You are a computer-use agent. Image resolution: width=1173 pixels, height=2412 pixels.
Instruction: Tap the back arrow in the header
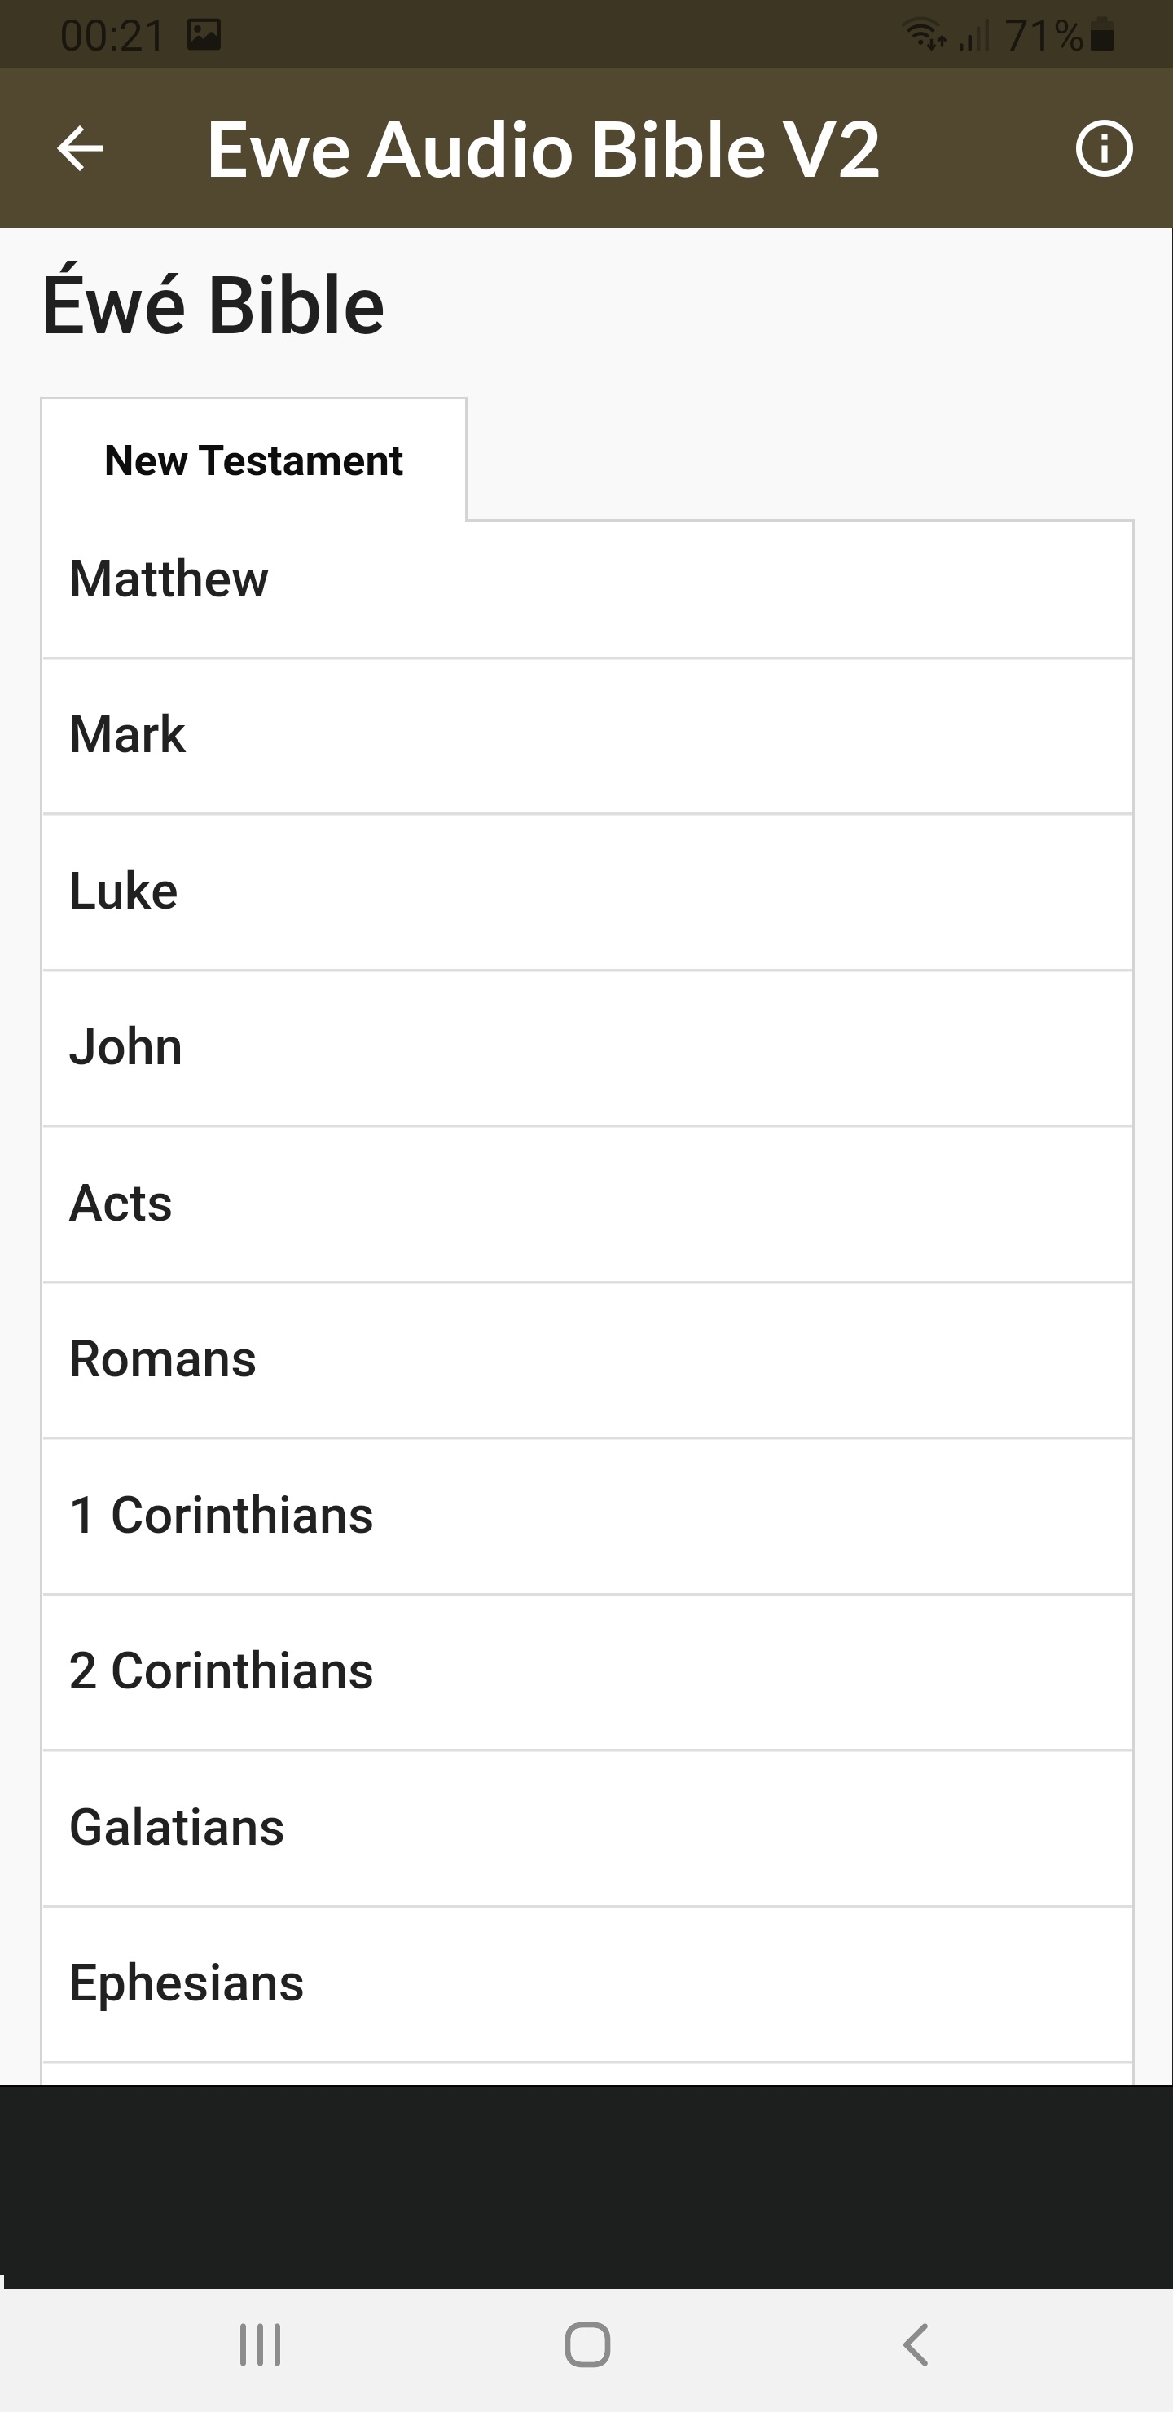tap(80, 149)
